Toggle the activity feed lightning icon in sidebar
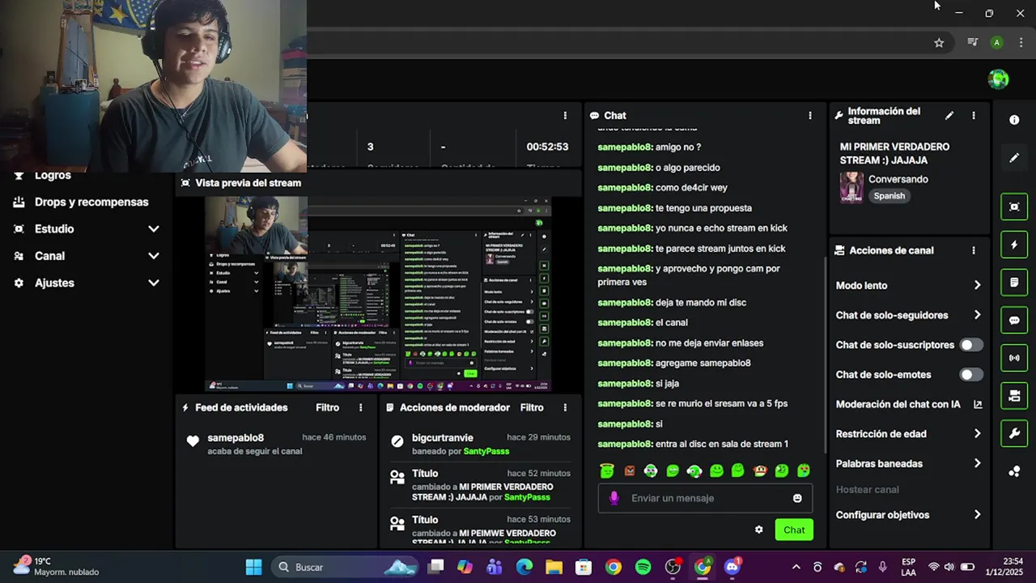The image size is (1036, 583). 1014,245
